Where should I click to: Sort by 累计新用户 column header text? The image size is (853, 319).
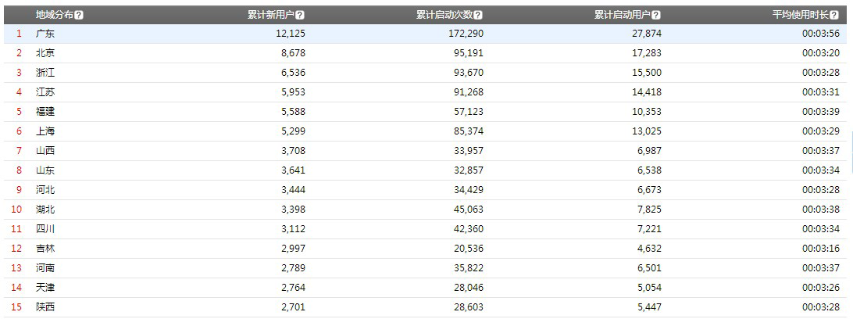(272, 15)
